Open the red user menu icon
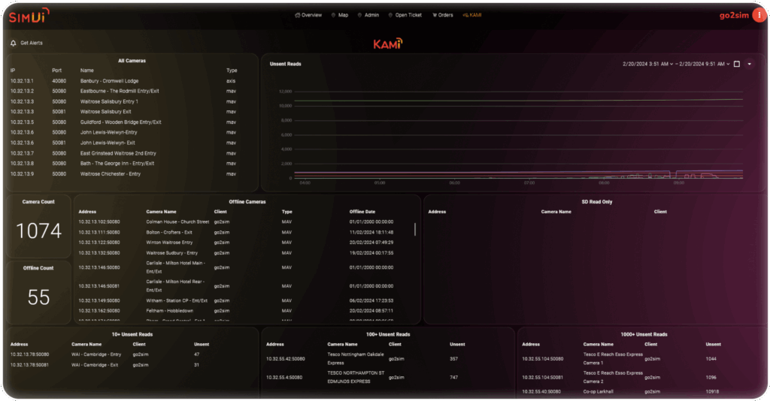 759,15
